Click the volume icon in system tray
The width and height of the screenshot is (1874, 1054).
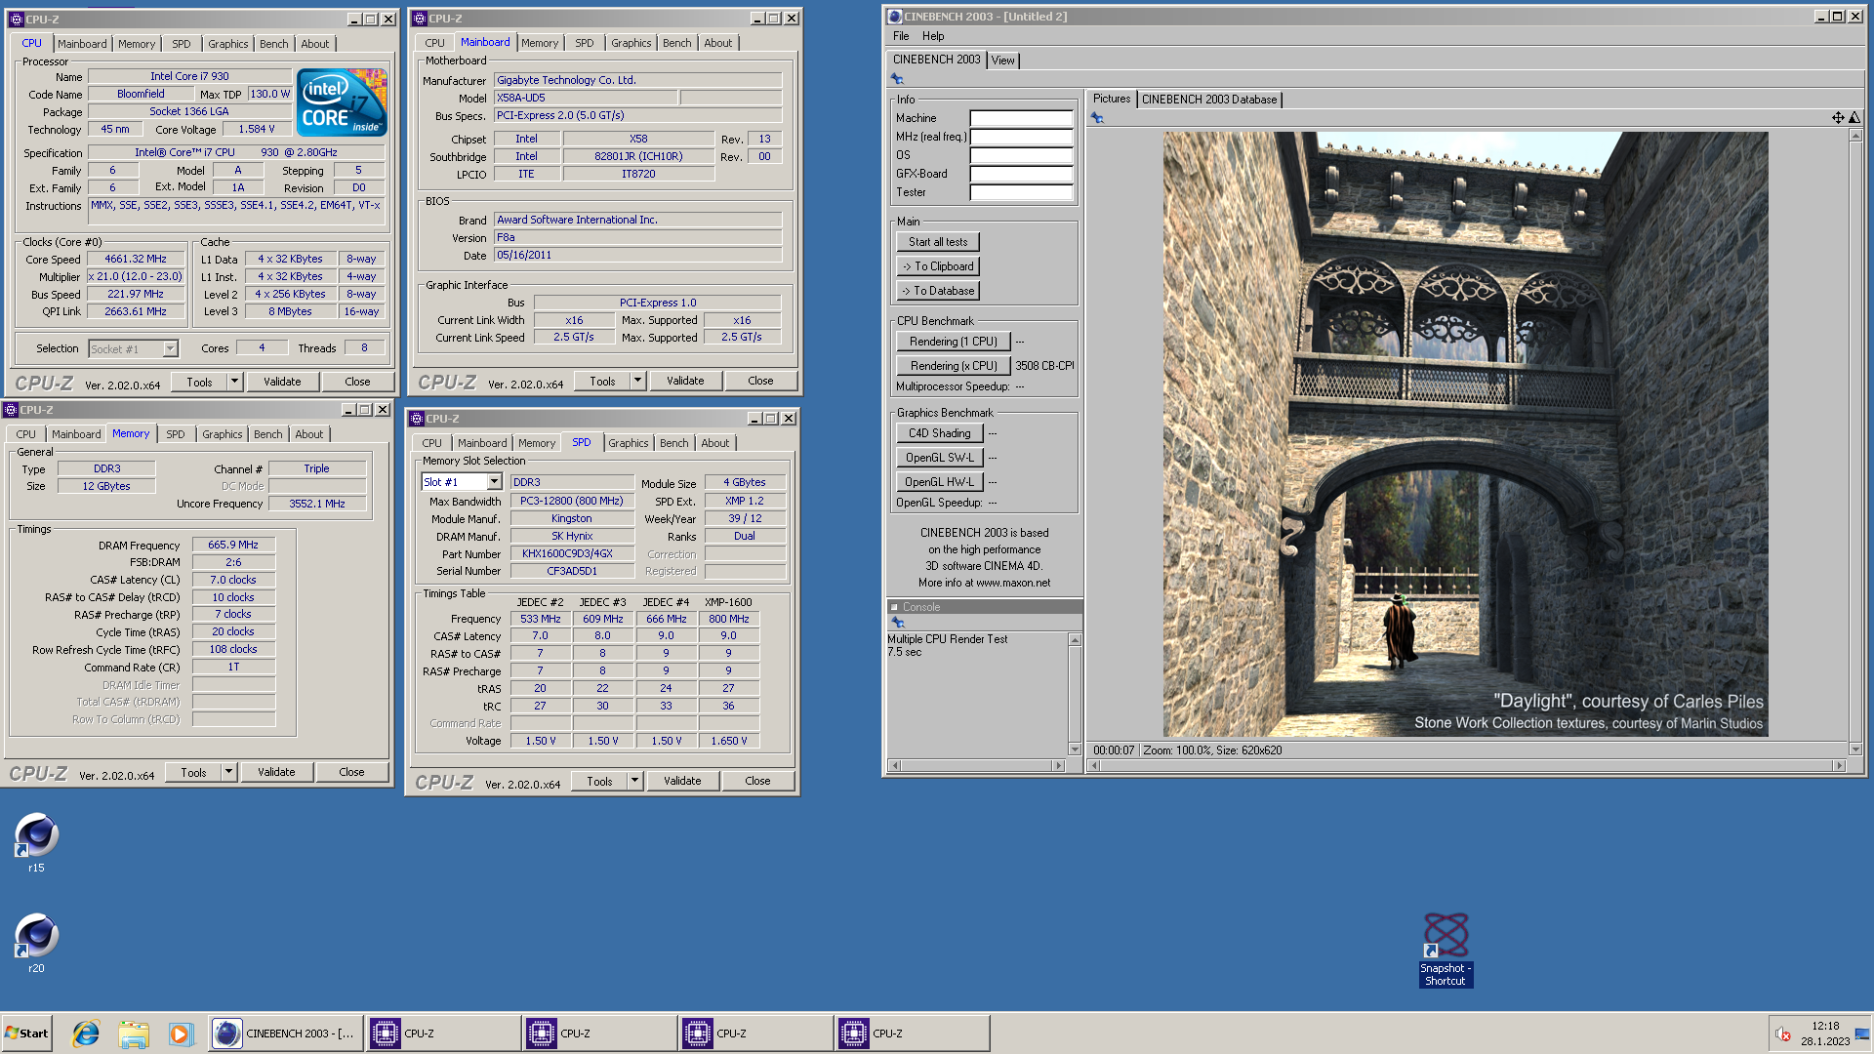(1783, 1034)
